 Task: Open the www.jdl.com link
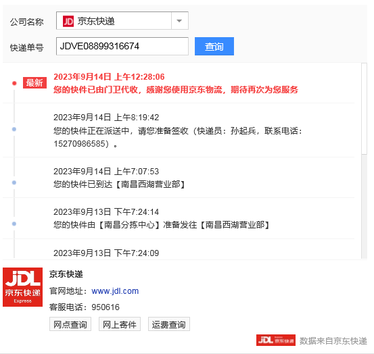tap(115, 291)
